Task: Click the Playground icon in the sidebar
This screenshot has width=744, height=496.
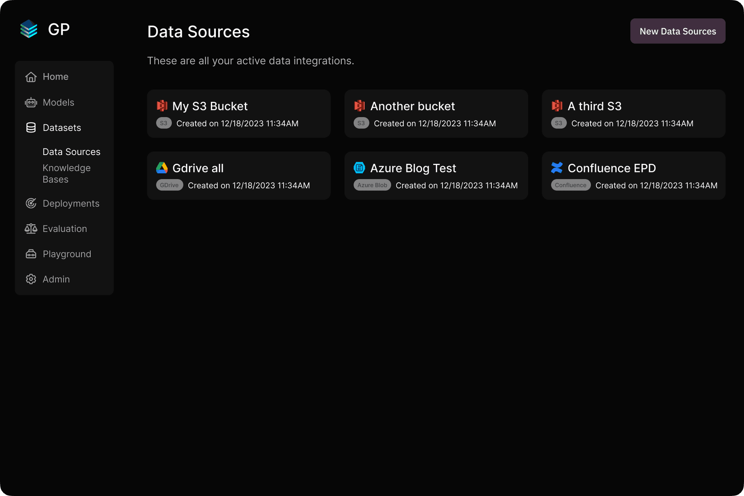Action: coord(31,254)
